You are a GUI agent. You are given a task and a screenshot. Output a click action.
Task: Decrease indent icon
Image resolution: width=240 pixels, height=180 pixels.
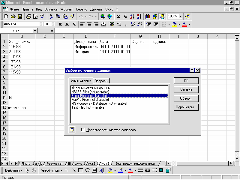coord(148,24)
